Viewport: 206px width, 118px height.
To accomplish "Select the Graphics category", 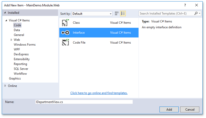I will [15, 78].
